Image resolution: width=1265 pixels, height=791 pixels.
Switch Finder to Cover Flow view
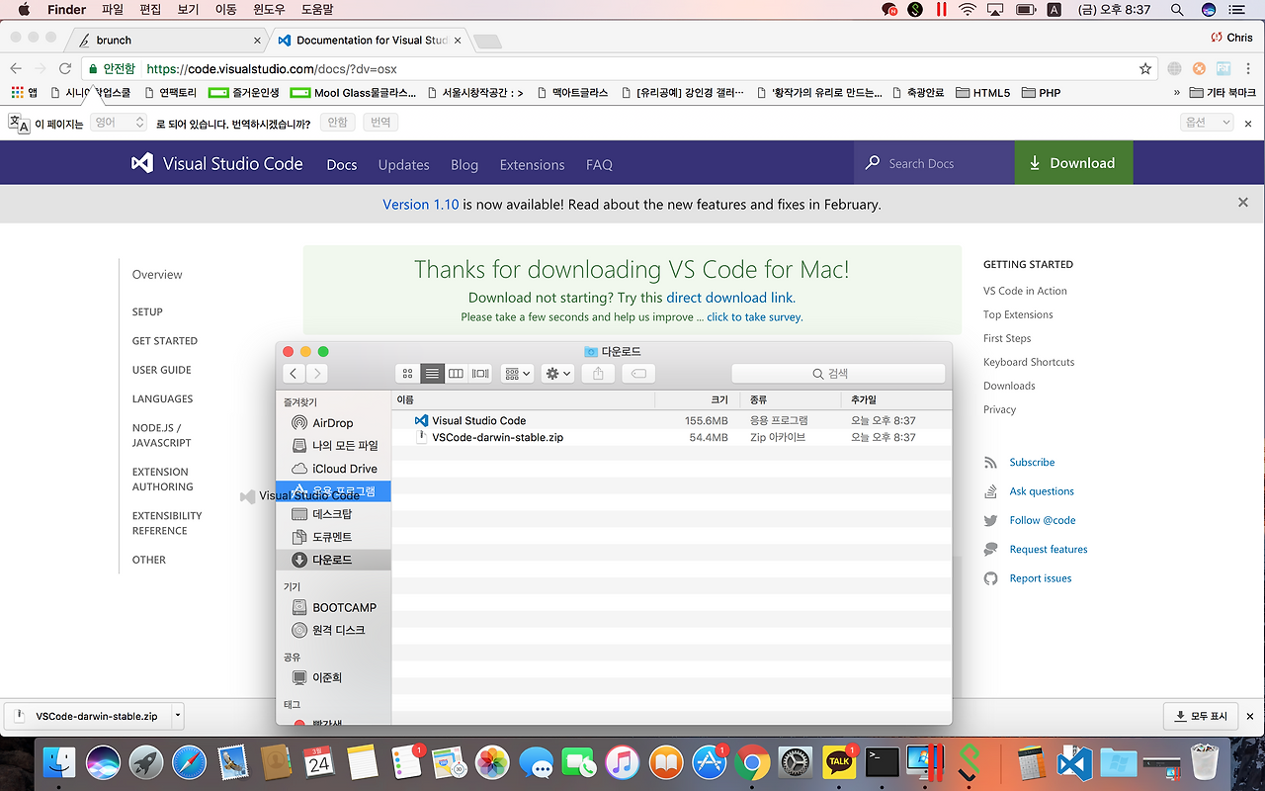(x=480, y=374)
